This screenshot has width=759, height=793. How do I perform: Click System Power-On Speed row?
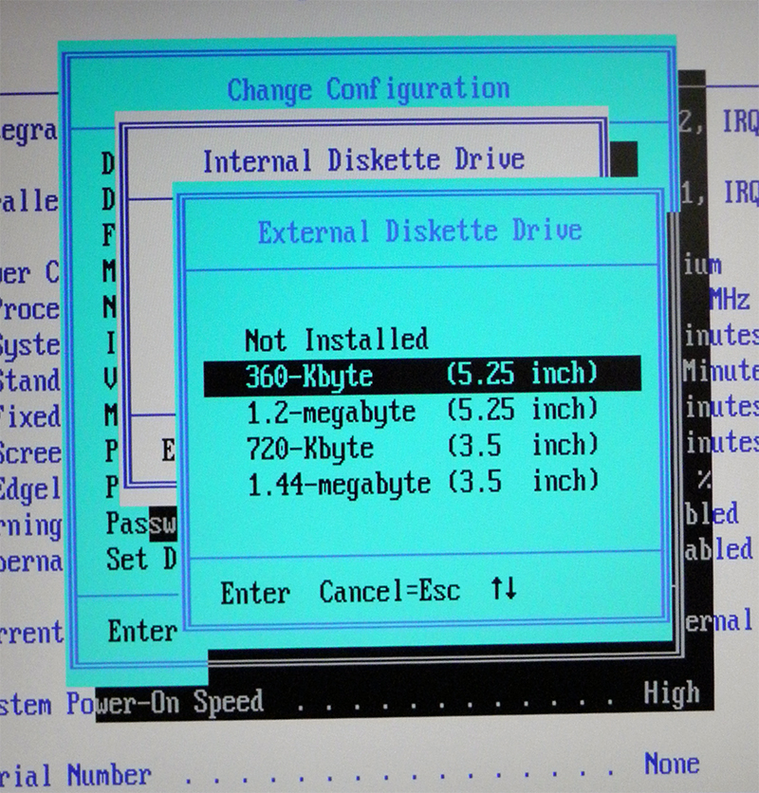click(349, 703)
